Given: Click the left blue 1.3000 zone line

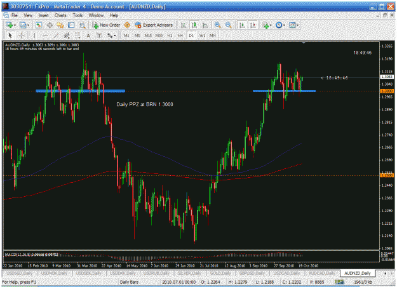Looking at the screenshot, I should tap(80, 91).
